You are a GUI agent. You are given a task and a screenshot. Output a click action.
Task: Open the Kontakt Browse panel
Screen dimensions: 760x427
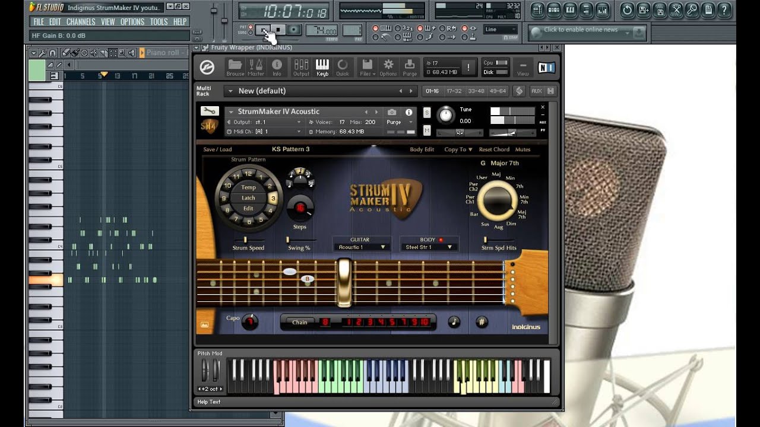click(x=235, y=68)
